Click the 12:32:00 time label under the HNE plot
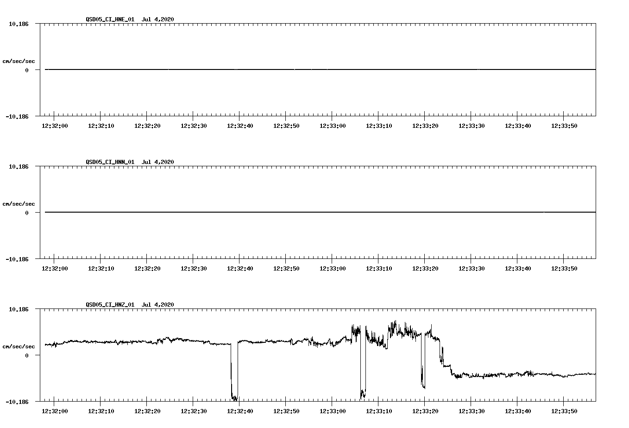The height and width of the screenshot is (428, 629). click(55, 126)
